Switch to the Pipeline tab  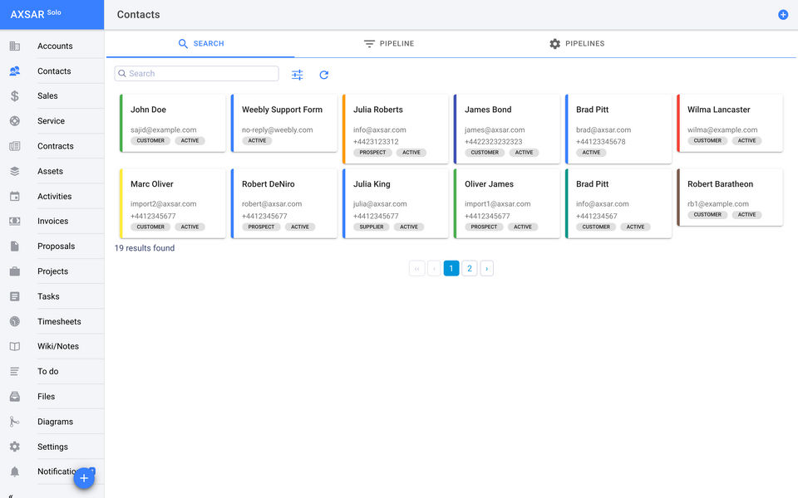pos(389,44)
